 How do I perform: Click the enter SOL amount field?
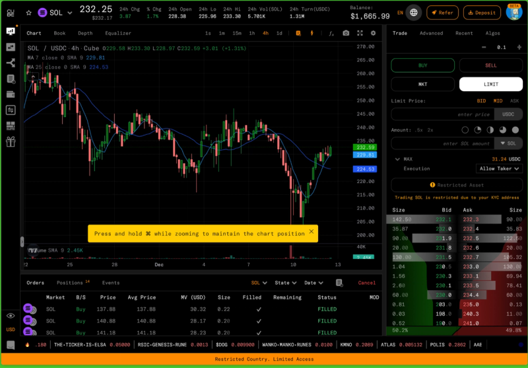[442, 143]
